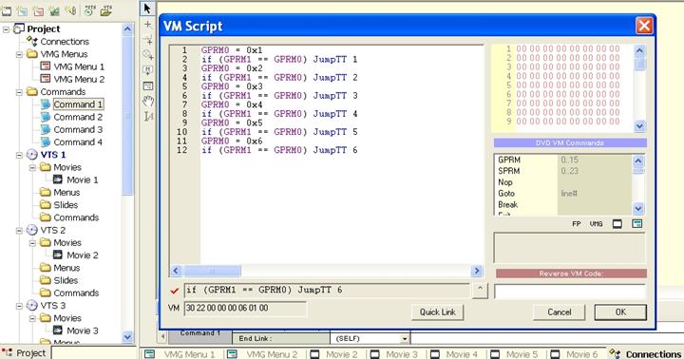
Task: Click the Connections tree icon
Action: click(x=31, y=41)
